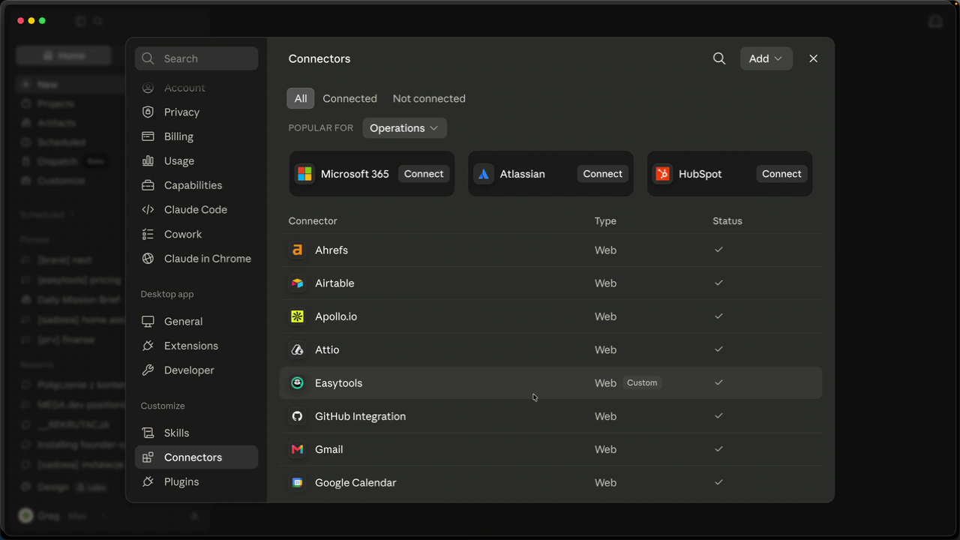This screenshot has width=960, height=540.
Task: Click the General monitor icon
Action: point(148,321)
